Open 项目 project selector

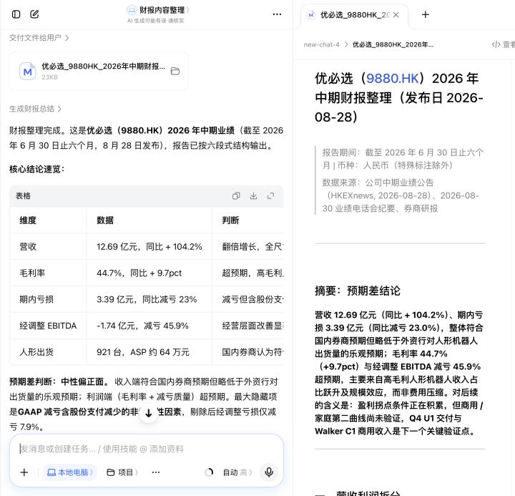[x=122, y=472]
